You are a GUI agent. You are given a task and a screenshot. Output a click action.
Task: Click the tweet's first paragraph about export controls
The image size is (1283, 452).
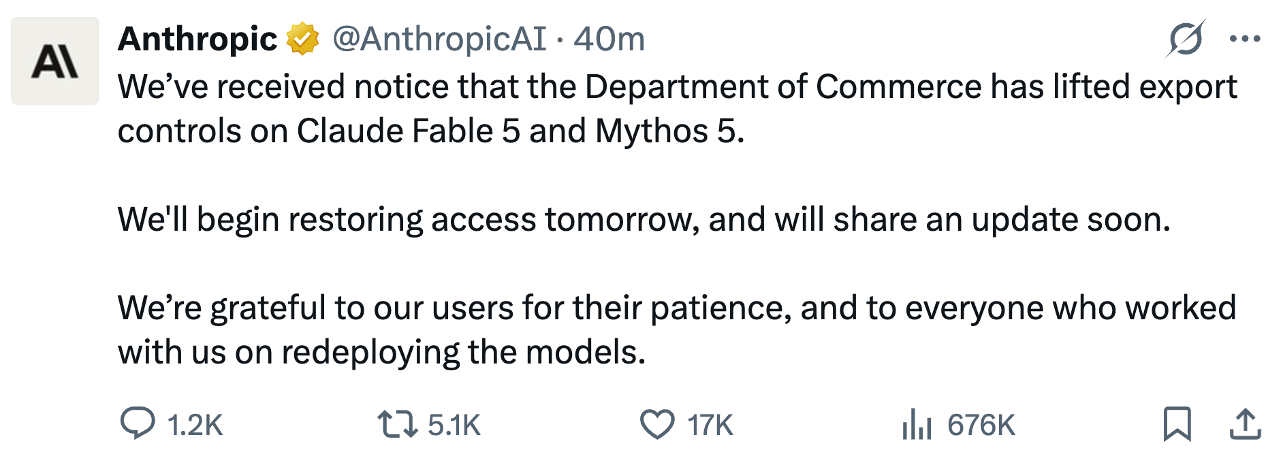[678, 108]
